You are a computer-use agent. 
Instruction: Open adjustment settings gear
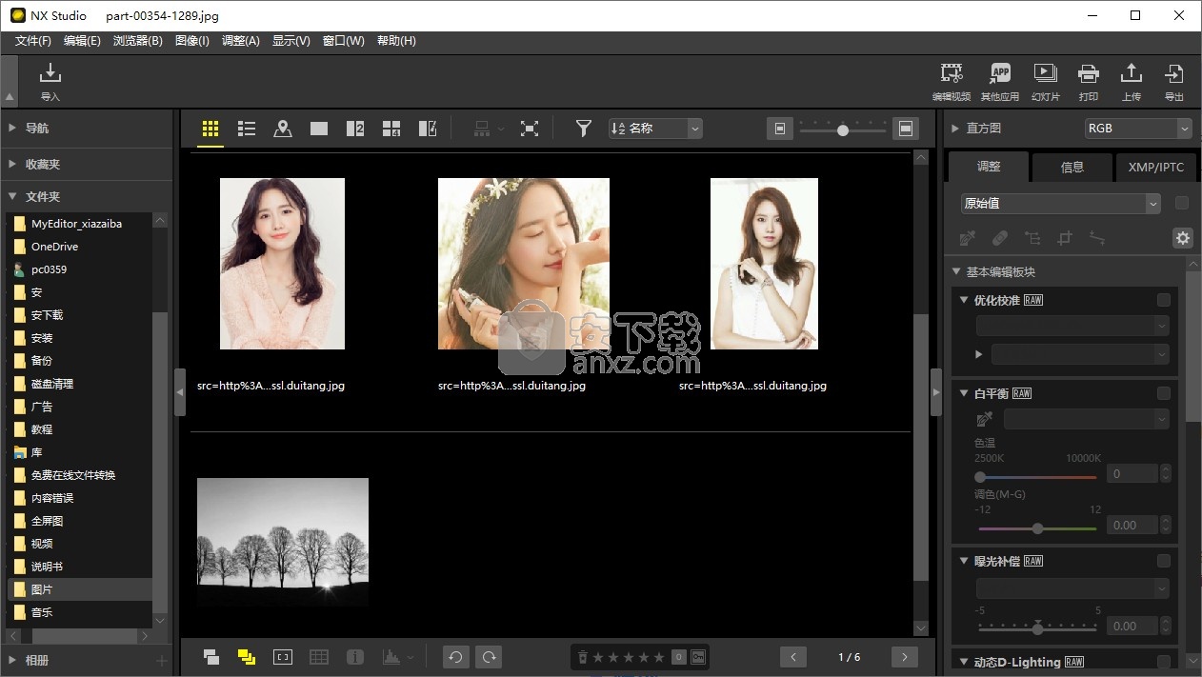[1183, 238]
